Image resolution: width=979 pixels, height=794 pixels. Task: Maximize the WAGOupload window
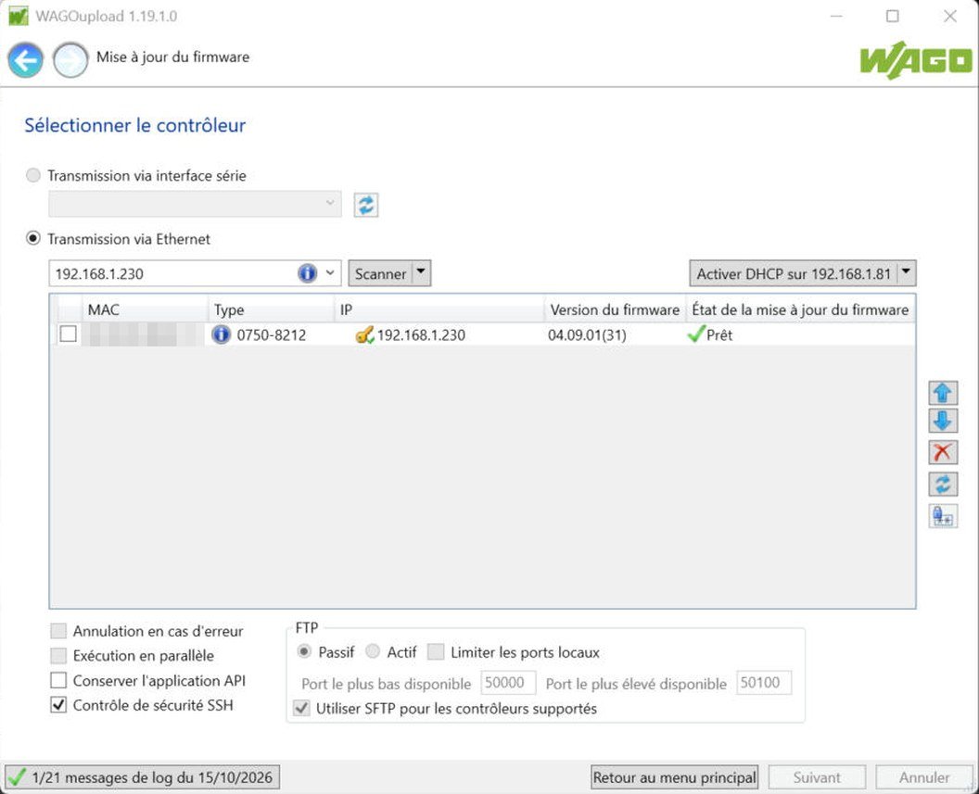coord(893,17)
